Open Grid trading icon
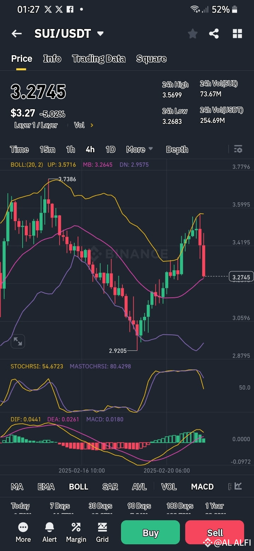 [x=102, y=533]
